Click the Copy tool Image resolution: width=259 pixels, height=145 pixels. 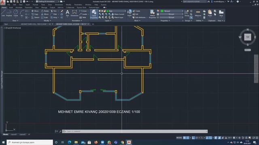35,14
